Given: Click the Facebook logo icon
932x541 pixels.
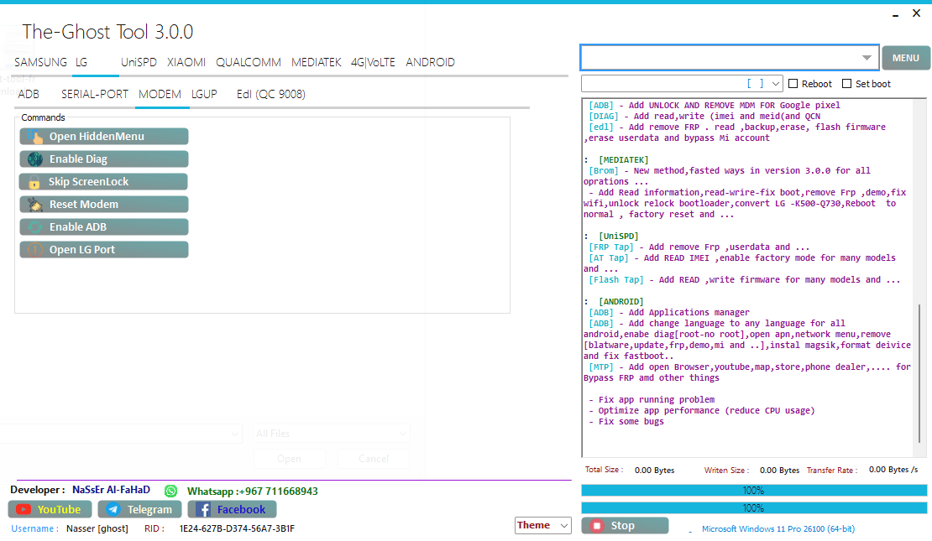Looking at the screenshot, I should tap(203, 509).
